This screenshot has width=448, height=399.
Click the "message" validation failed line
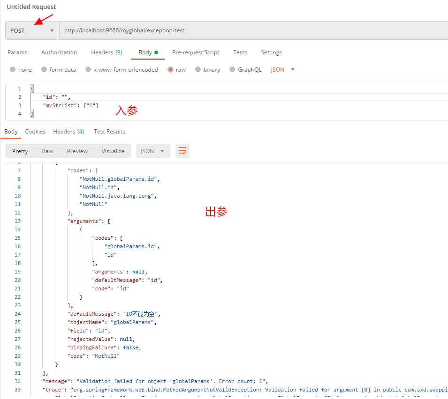(x=155, y=381)
